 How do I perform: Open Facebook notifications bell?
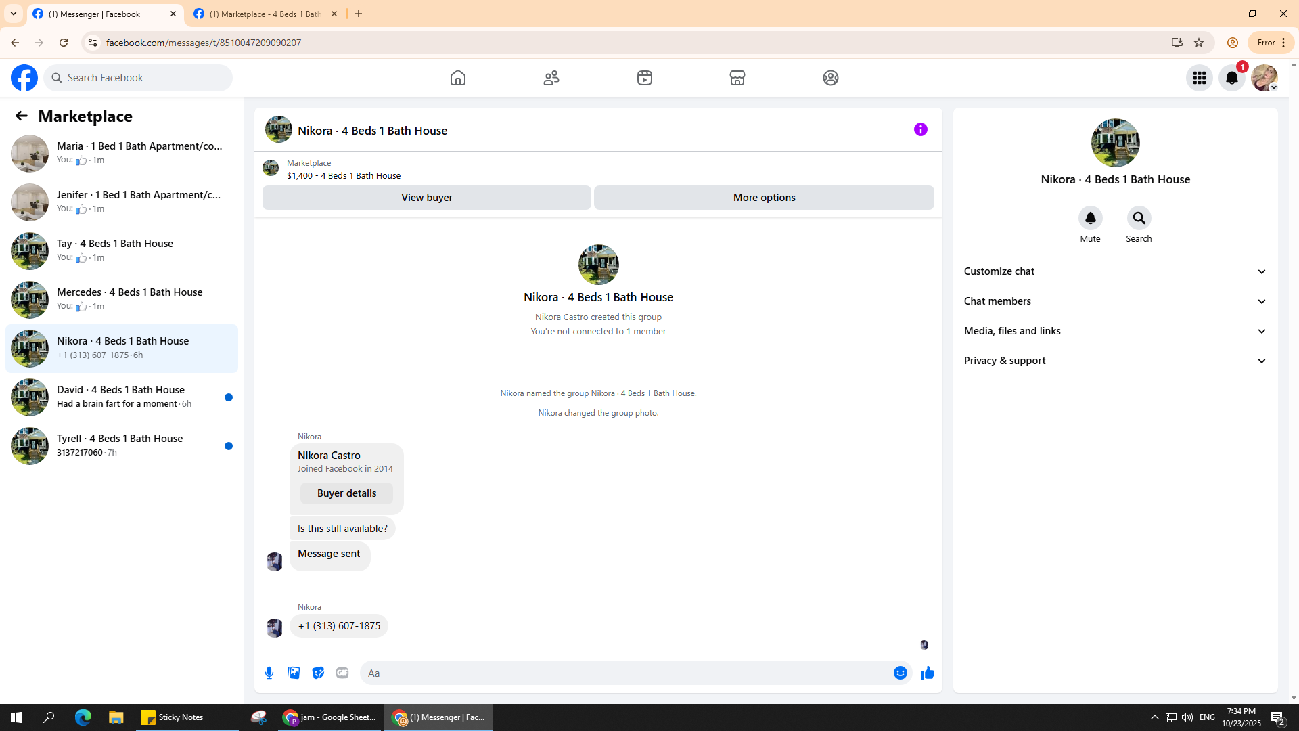pyautogui.click(x=1231, y=78)
